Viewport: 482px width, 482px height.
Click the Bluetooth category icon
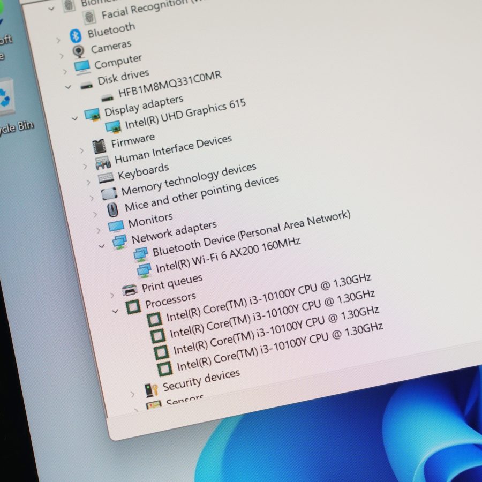click(76, 36)
